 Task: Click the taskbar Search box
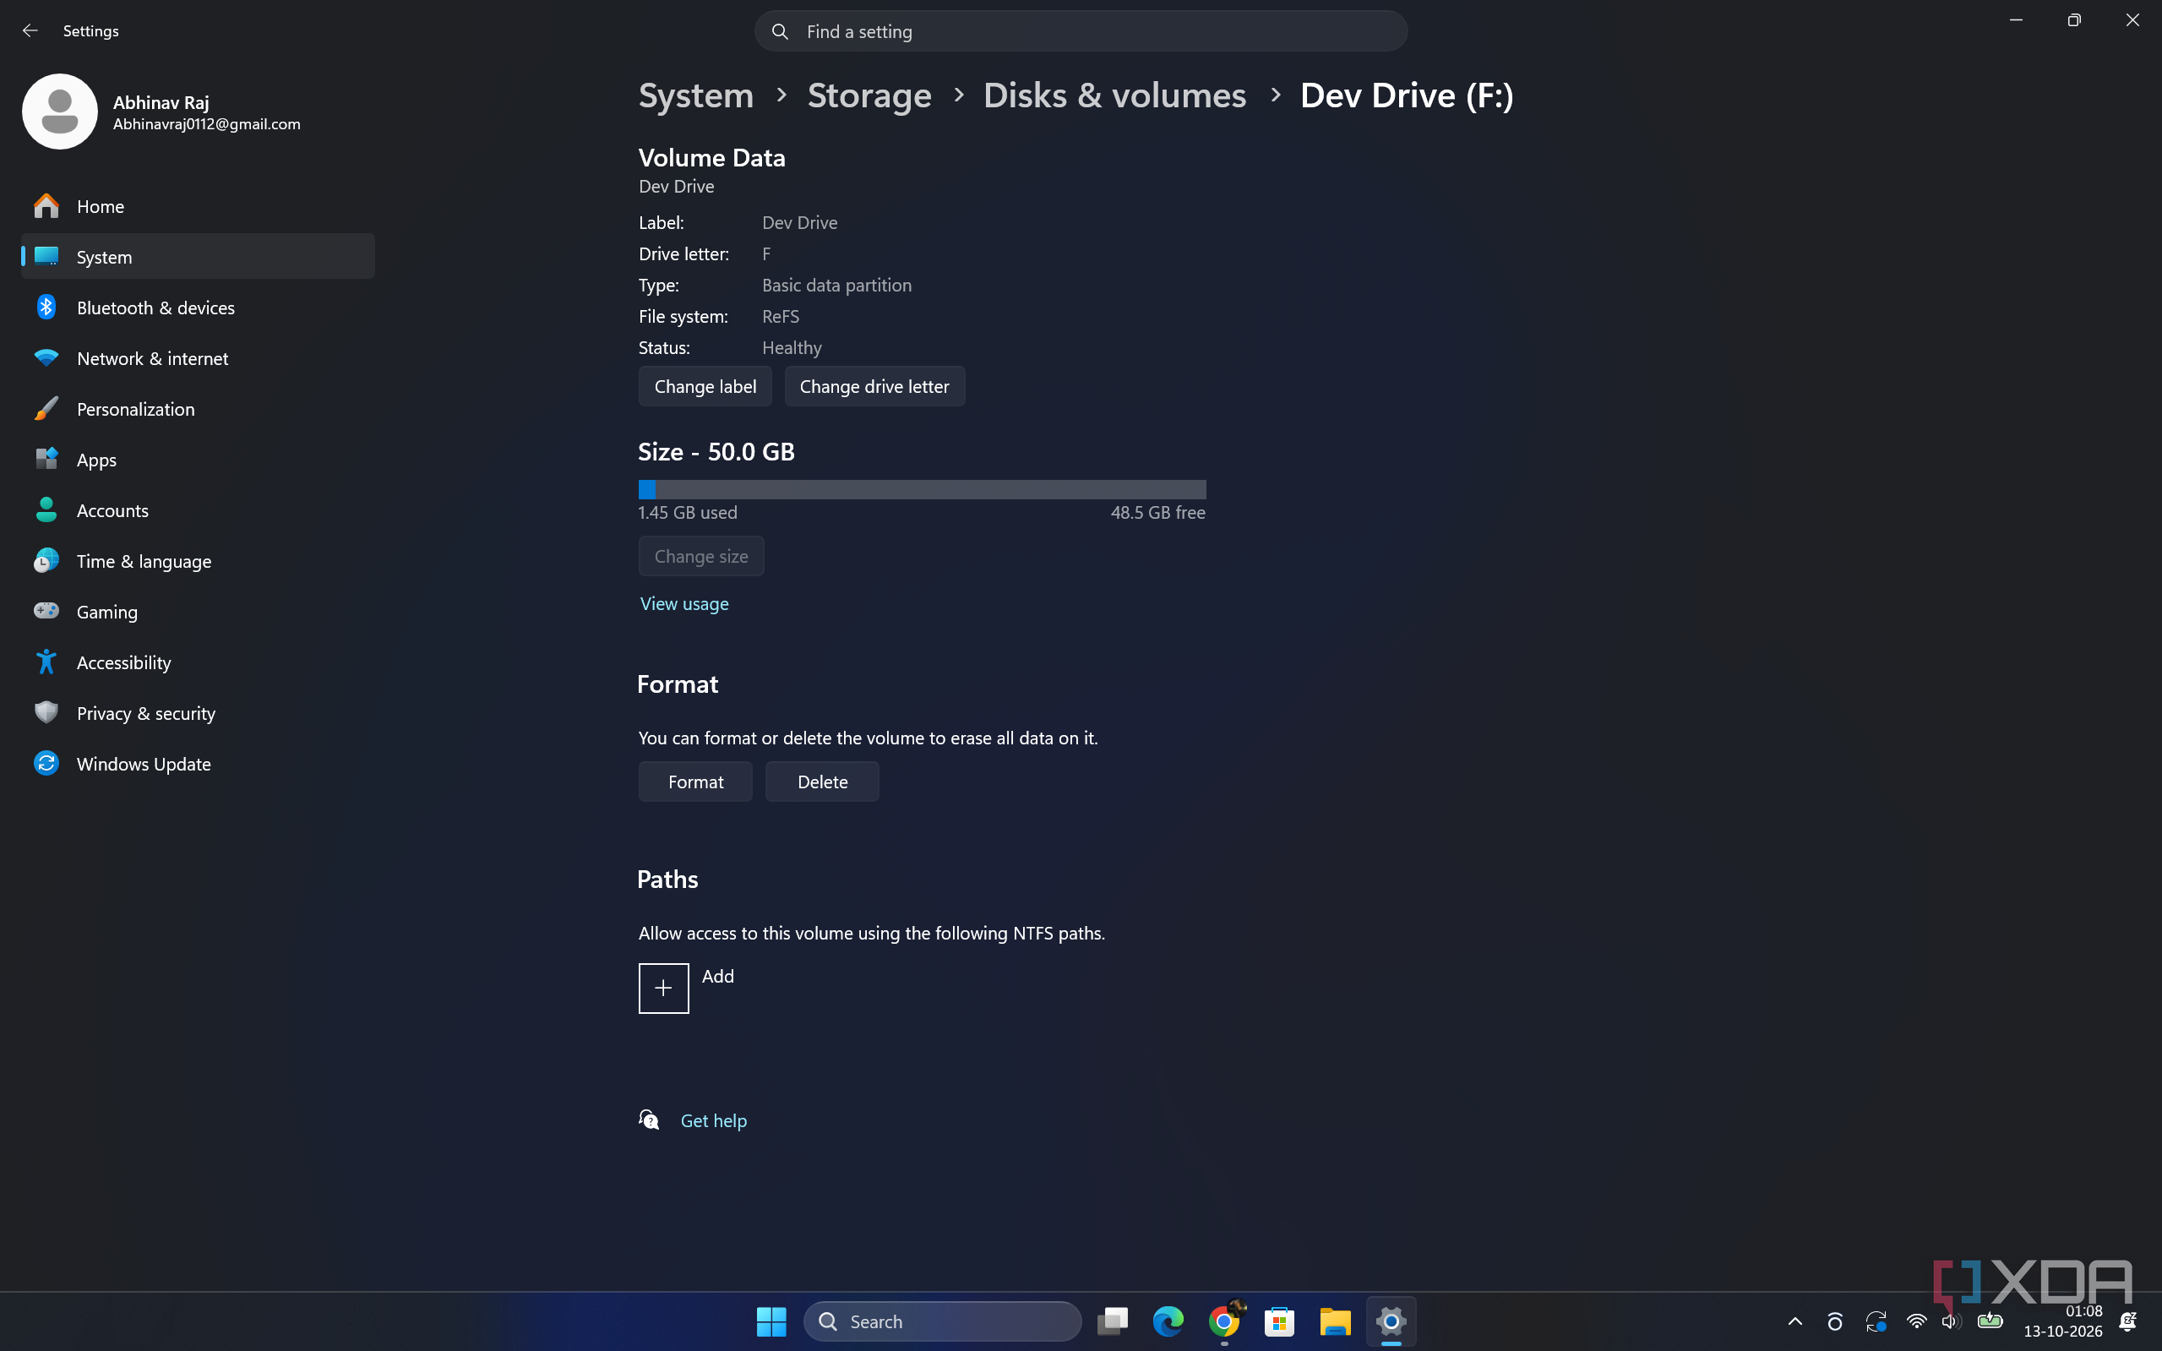pyautogui.click(x=943, y=1321)
